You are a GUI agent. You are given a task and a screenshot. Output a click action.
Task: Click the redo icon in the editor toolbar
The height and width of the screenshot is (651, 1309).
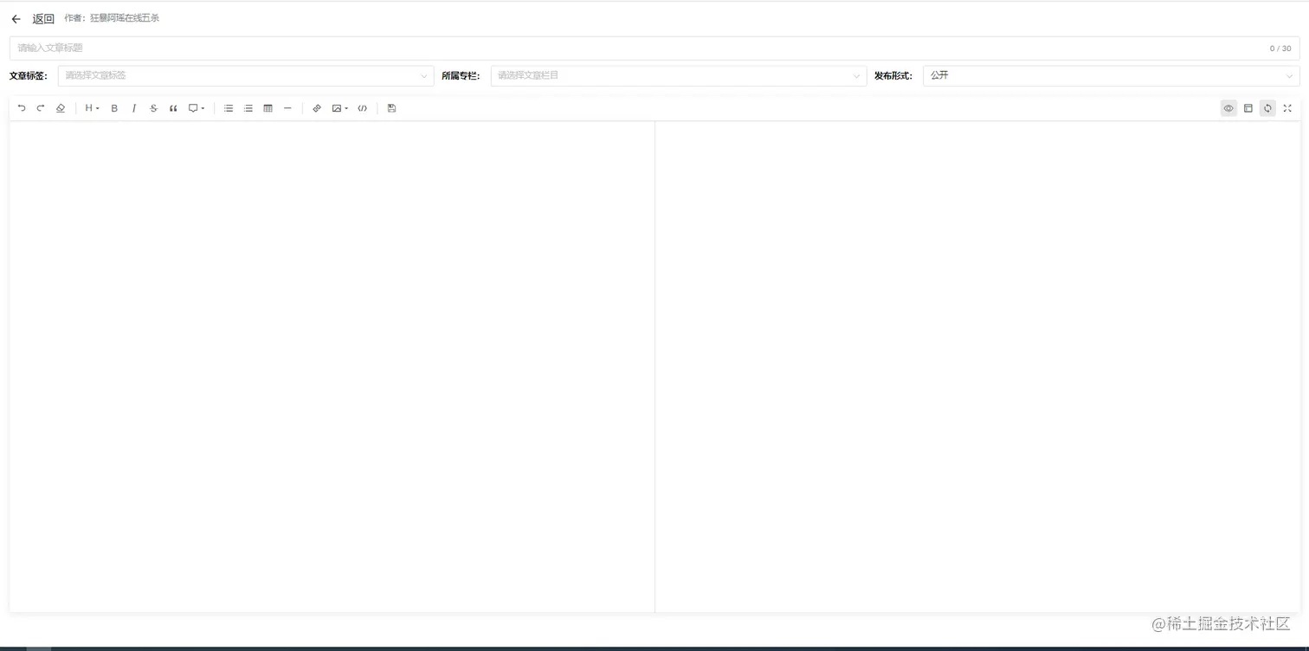(x=41, y=108)
